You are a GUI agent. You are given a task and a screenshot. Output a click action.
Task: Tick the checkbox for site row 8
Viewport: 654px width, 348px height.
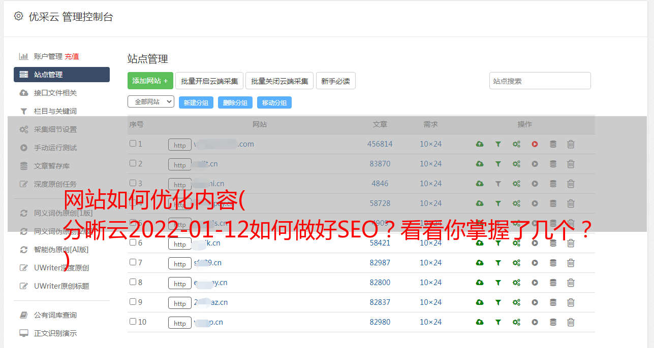pos(133,282)
